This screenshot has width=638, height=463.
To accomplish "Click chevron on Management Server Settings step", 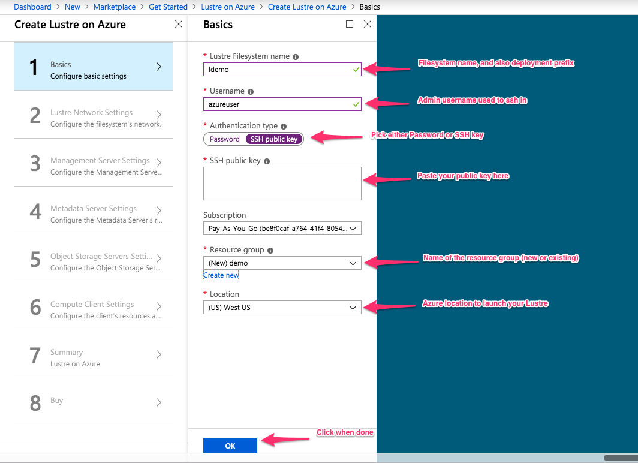I will point(159,163).
